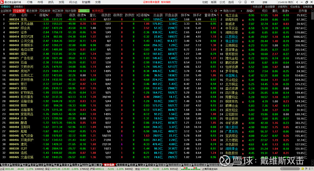Click the 分类过滤 button
This screenshot has height=171, width=314.
tap(257, 7)
